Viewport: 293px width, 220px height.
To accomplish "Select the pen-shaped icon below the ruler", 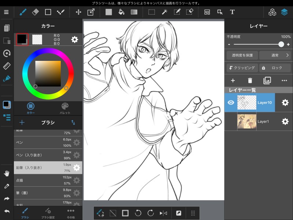I will (7, 78).
